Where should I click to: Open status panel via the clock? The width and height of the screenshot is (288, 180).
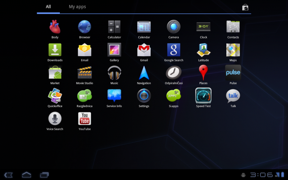pos(261,175)
